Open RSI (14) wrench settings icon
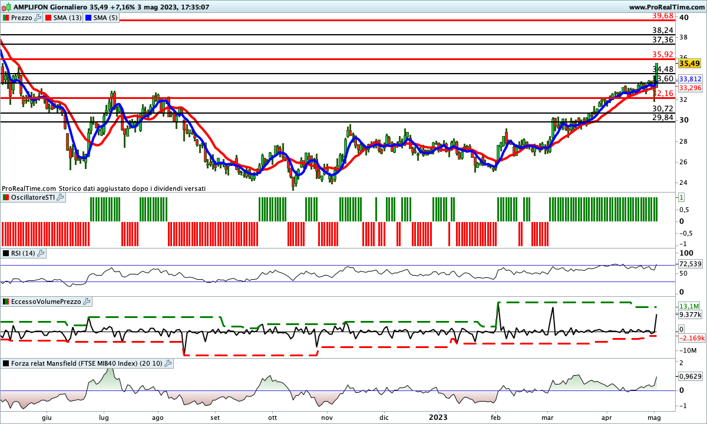 [x=42, y=253]
